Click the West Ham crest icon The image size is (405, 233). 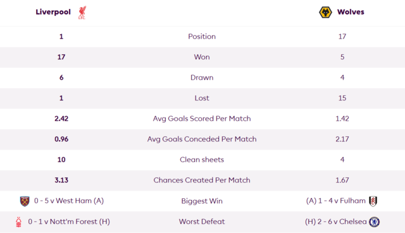coord(25,201)
